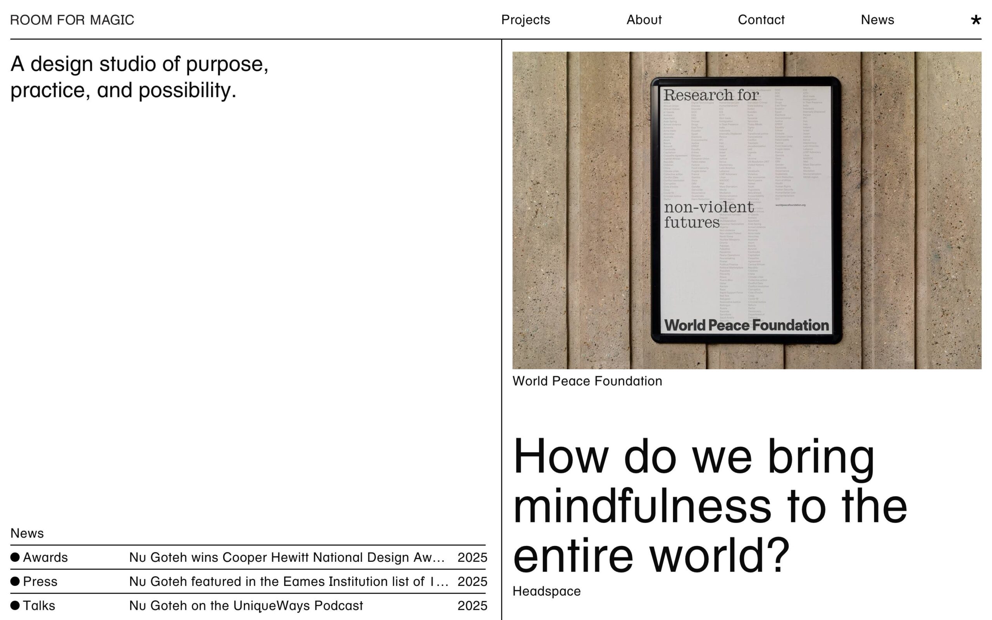
Task: Click 2025 in the Talks row
Action: click(472, 606)
